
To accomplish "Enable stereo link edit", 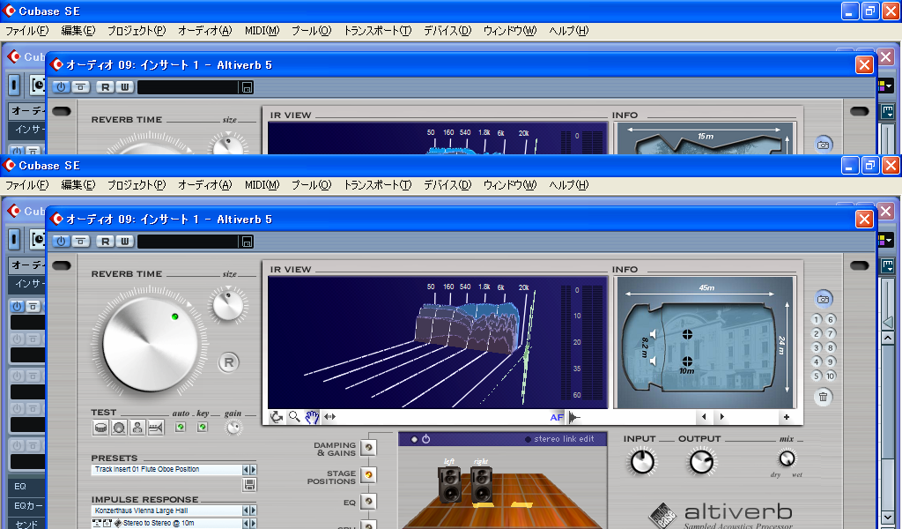I will pyautogui.click(x=529, y=439).
